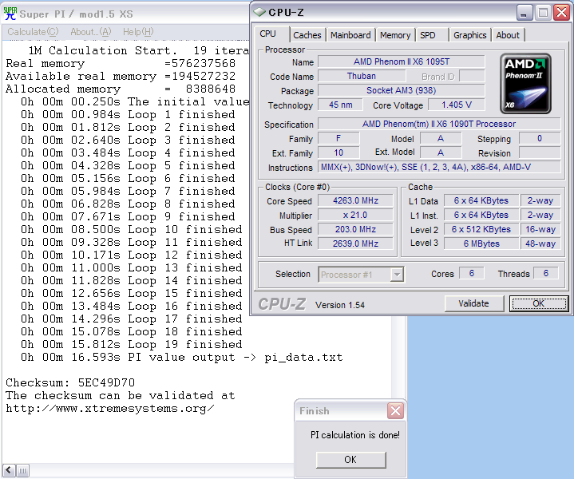Screen dimensions: 574x479
Task: Close the CPU-Z window
Action: [x=561, y=12]
